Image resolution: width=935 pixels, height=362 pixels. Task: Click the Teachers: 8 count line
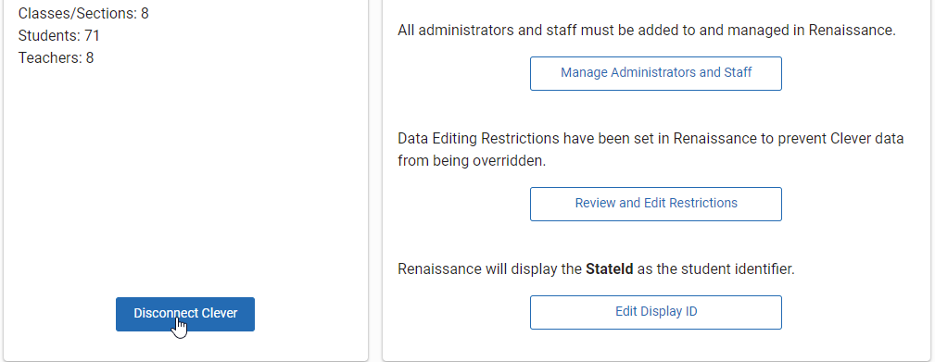[x=56, y=57]
